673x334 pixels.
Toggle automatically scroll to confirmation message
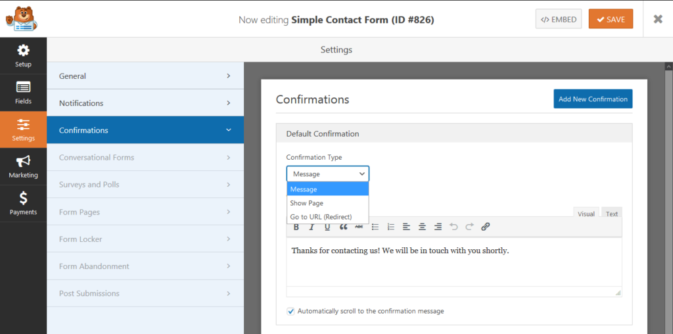290,311
